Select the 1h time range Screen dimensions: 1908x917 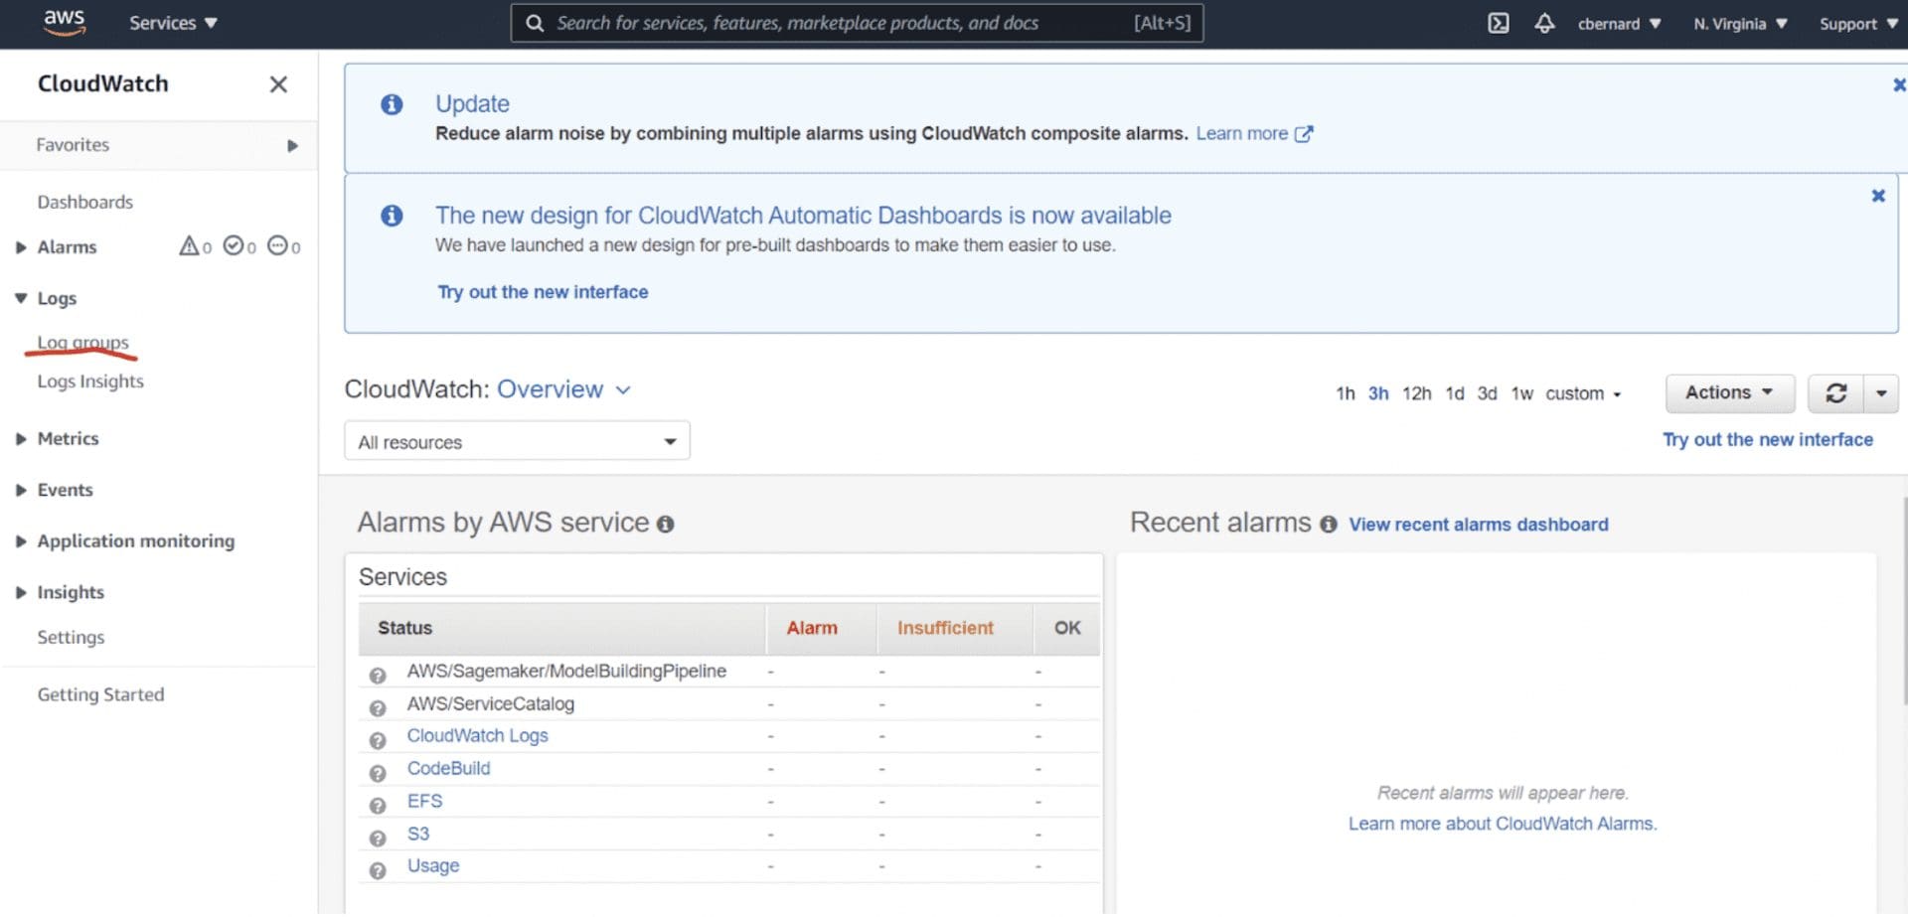point(1345,393)
